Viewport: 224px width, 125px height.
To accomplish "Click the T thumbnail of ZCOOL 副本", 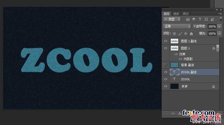I will point(174,72).
